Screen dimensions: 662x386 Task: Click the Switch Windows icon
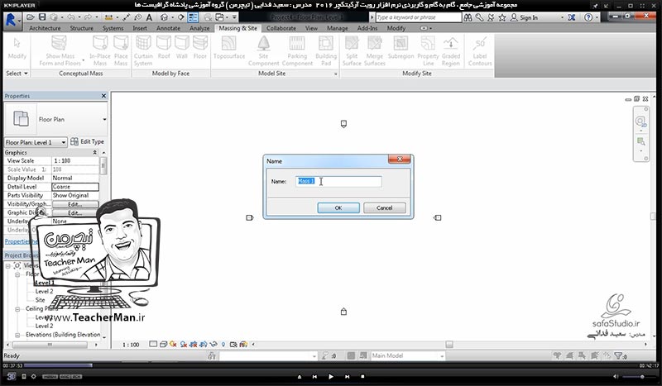point(220,17)
